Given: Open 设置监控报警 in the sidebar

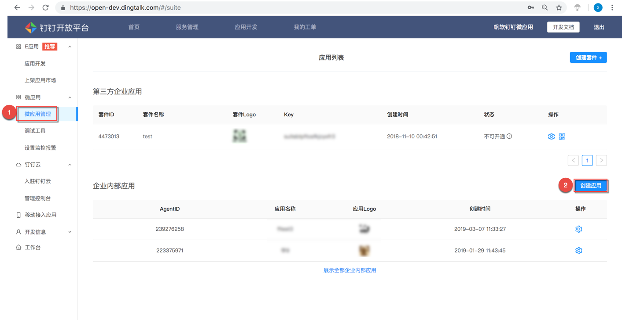Looking at the screenshot, I should tap(40, 148).
